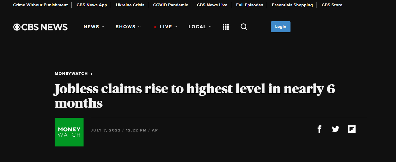396x162 pixels.
Task: Share article on Facebook
Action: (319, 129)
